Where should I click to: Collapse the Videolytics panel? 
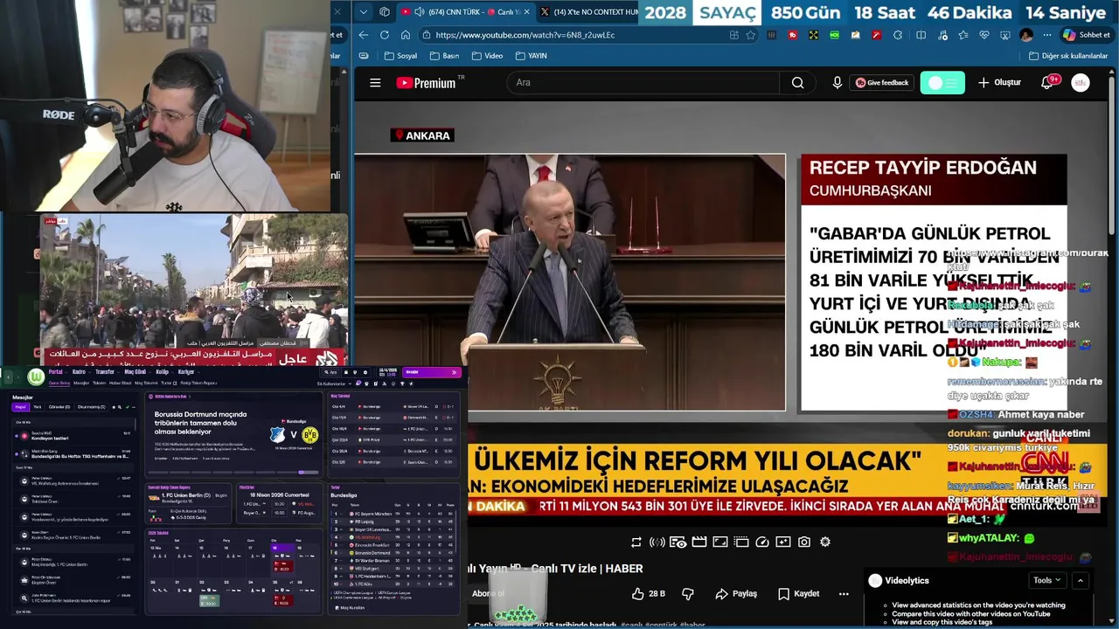pyautogui.click(x=1081, y=580)
